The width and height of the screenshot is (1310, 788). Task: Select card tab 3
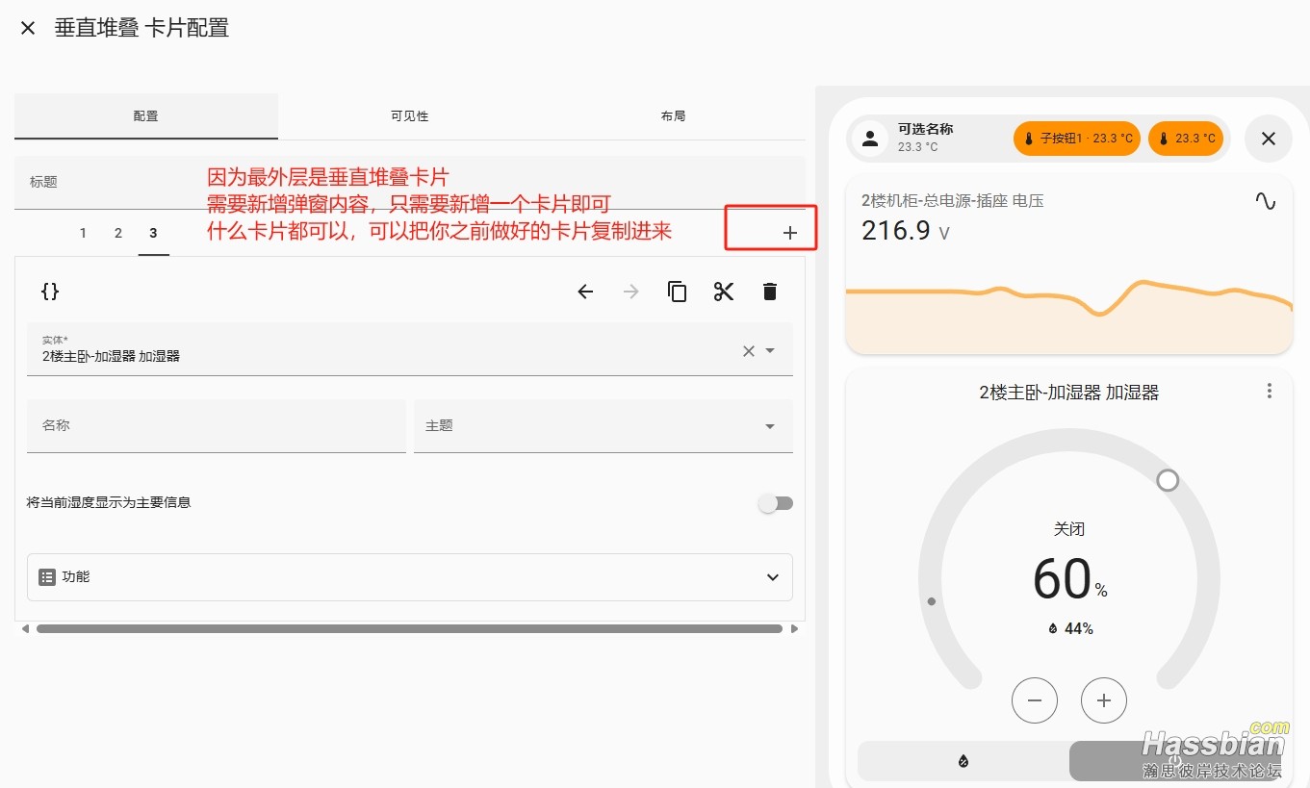tap(153, 233)
